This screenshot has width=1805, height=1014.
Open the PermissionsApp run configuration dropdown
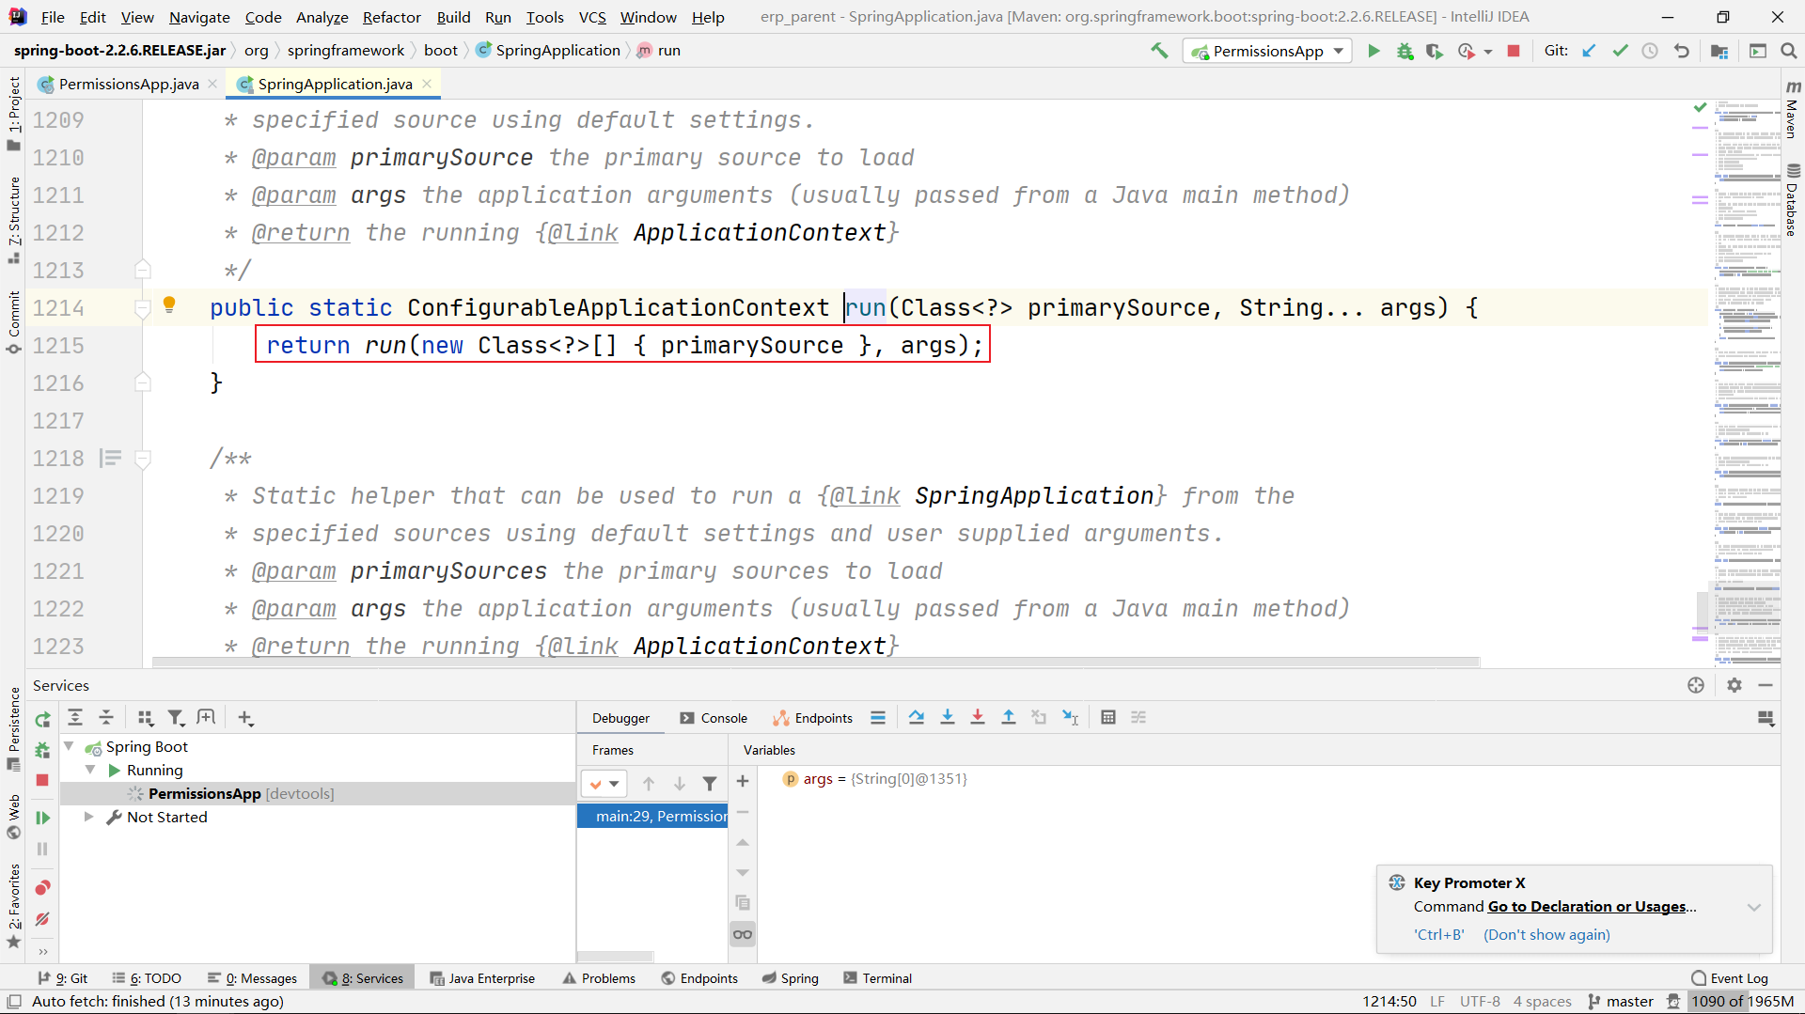(1267, 51)
